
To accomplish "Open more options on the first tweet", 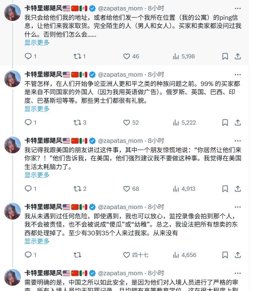I will 238,8.
